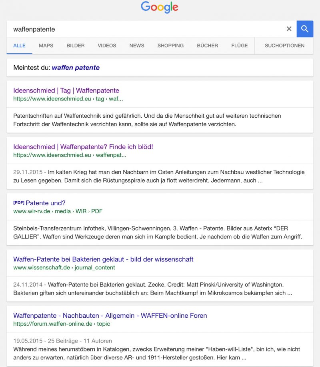Click the suggested spelling 'waffen patente'

coord(76,68)
